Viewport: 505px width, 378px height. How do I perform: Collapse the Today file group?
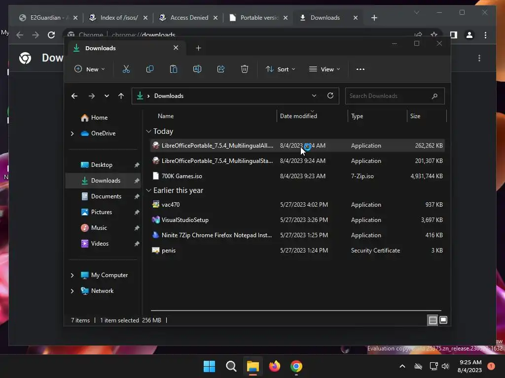148,131
